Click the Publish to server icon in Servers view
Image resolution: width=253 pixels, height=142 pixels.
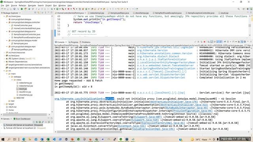[x=49, y=122]
